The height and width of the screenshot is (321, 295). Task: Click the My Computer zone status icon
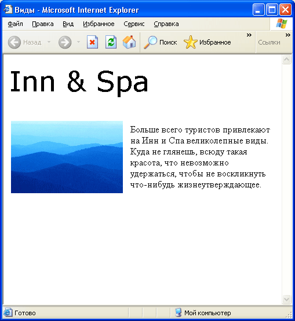(179, 312)
